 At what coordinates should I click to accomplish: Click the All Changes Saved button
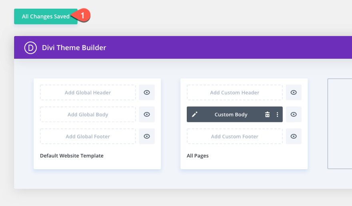point(46,16)
